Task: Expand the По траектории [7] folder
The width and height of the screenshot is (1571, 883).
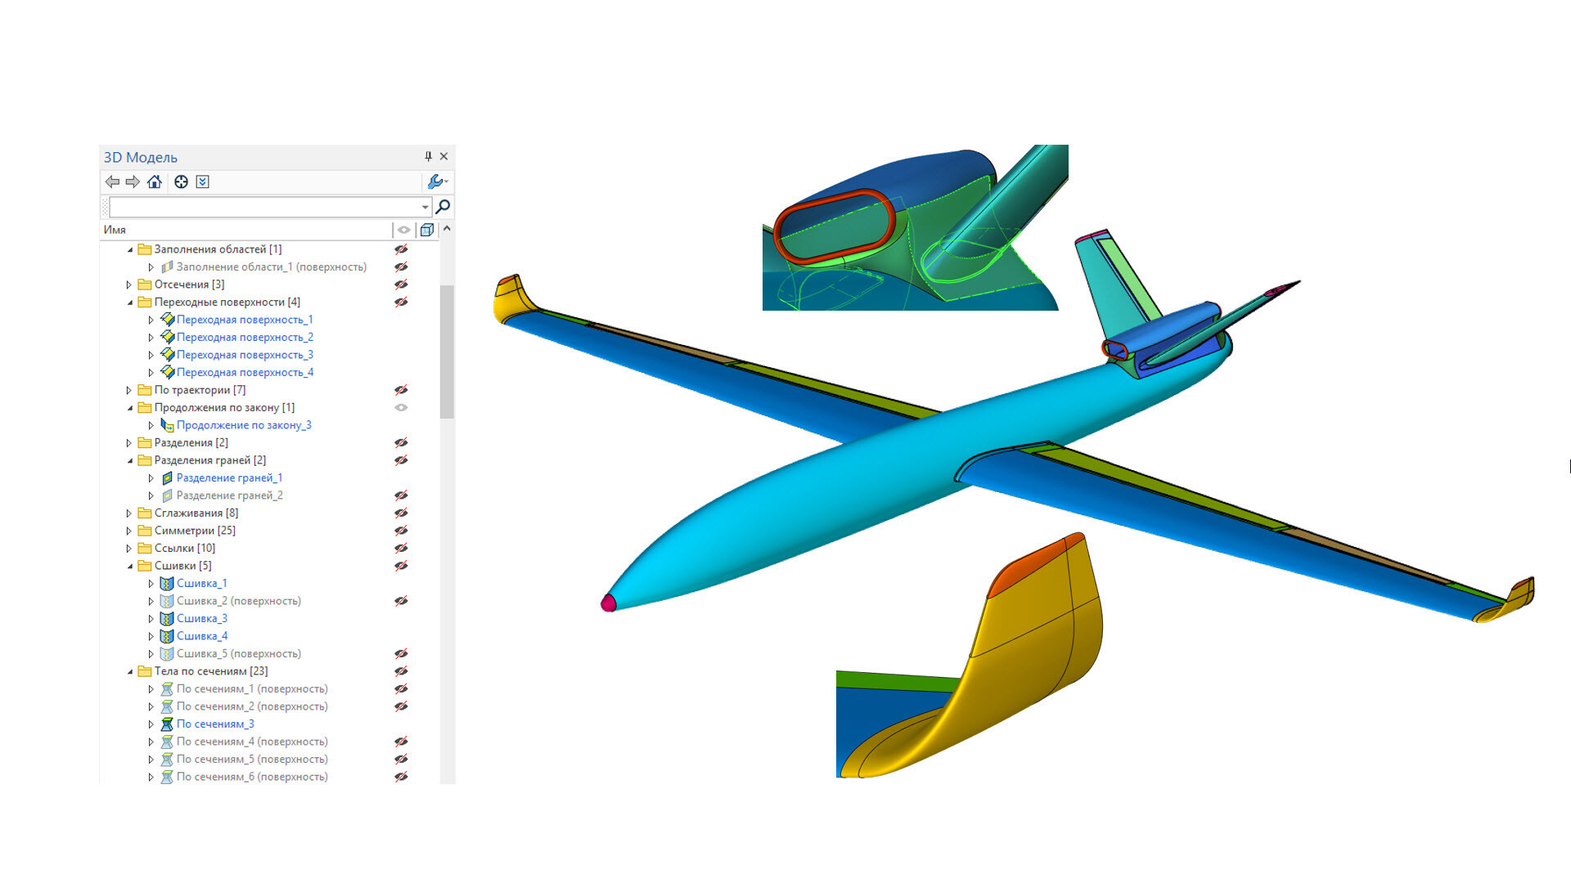Action: (x=129, y=390)
